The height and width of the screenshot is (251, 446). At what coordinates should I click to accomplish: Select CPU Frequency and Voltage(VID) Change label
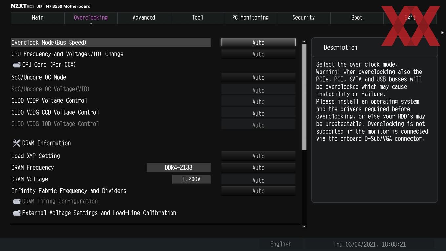(67, 54)
